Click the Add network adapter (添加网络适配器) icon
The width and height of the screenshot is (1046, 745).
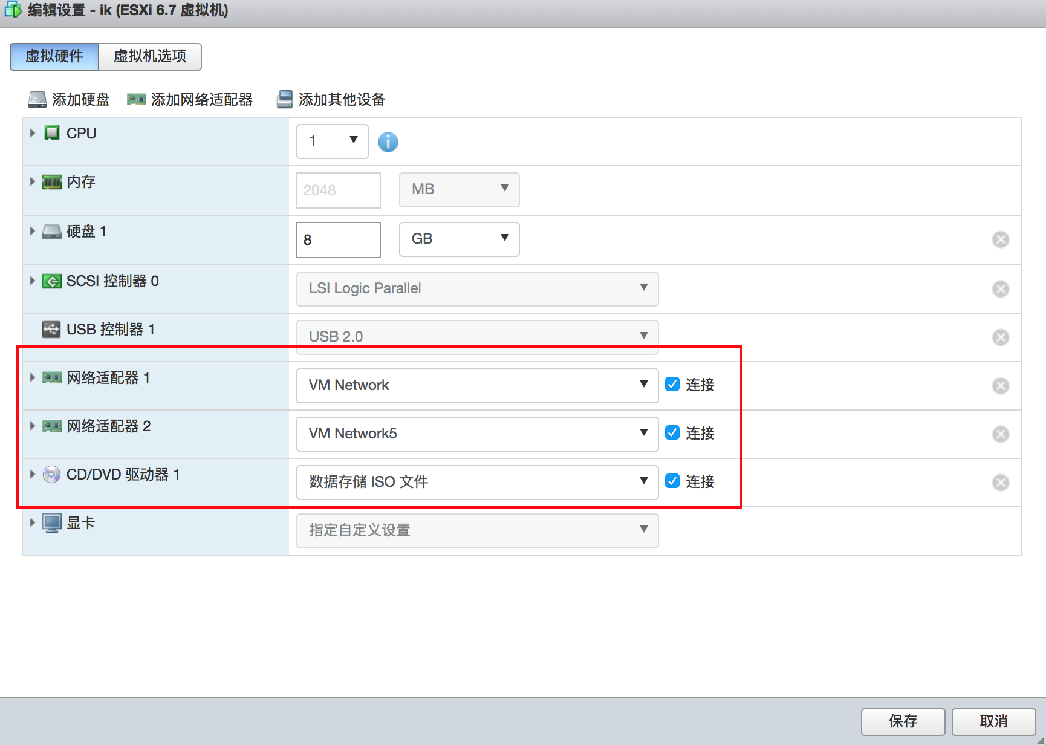pos(136,99)
